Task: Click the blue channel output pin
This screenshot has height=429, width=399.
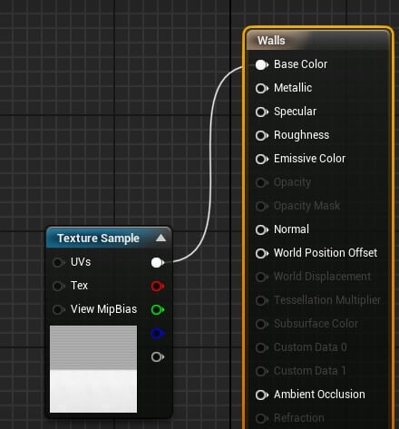Action: [x=158, y=334]
